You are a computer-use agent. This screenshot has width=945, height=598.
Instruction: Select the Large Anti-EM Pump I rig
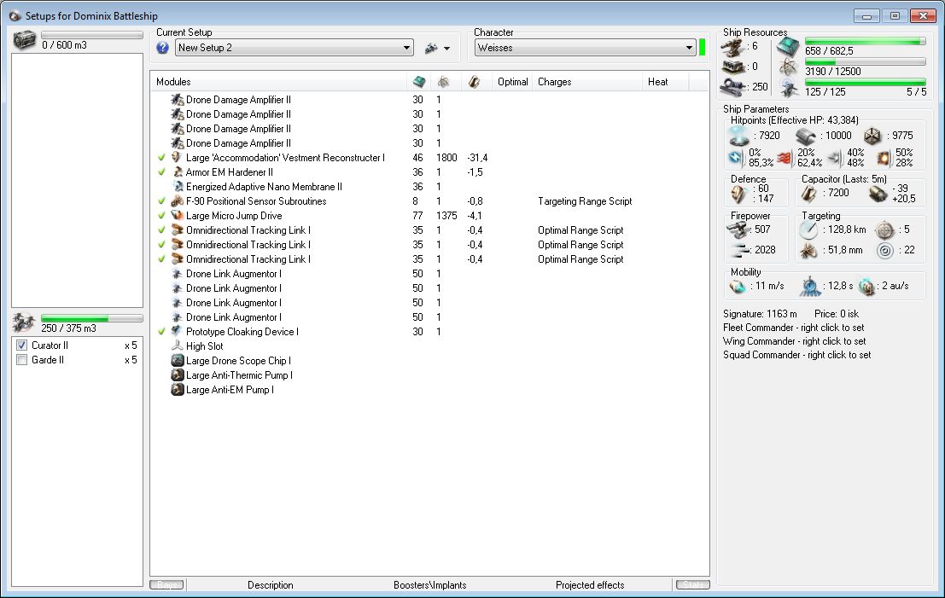[429, 390]
